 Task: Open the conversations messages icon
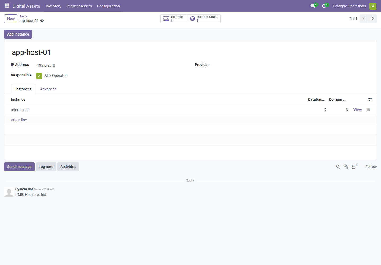coord(313,6)
